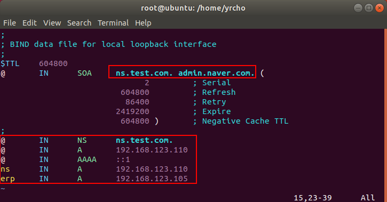Click the 'erp' hostname entry
This screenshot has height=202, width=387.
point(7,179)
